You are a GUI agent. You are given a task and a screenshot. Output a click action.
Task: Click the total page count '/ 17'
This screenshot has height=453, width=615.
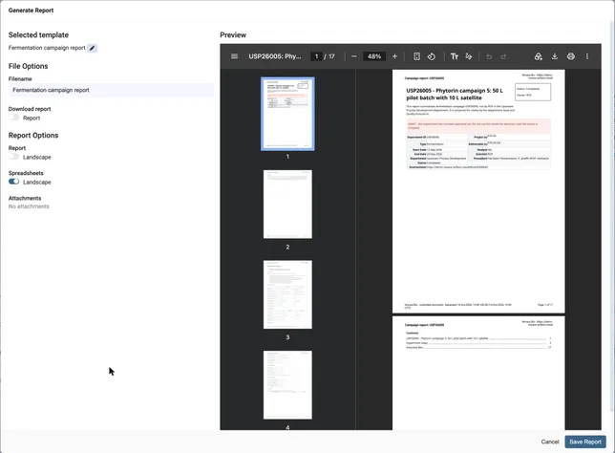click(329, 56)
